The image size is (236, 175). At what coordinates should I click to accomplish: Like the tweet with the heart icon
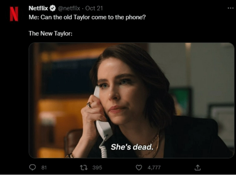[138, 167]
